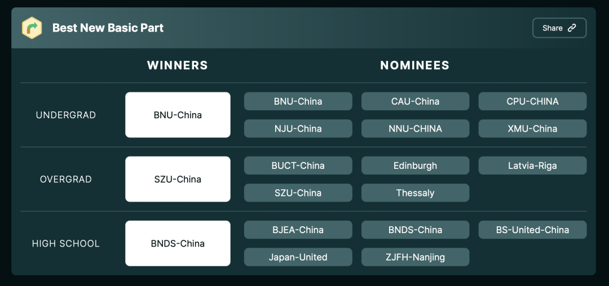Open the SZU-China overgrad winner card
The width and height of the screenshot is (609, 286).
click(178, 179)
